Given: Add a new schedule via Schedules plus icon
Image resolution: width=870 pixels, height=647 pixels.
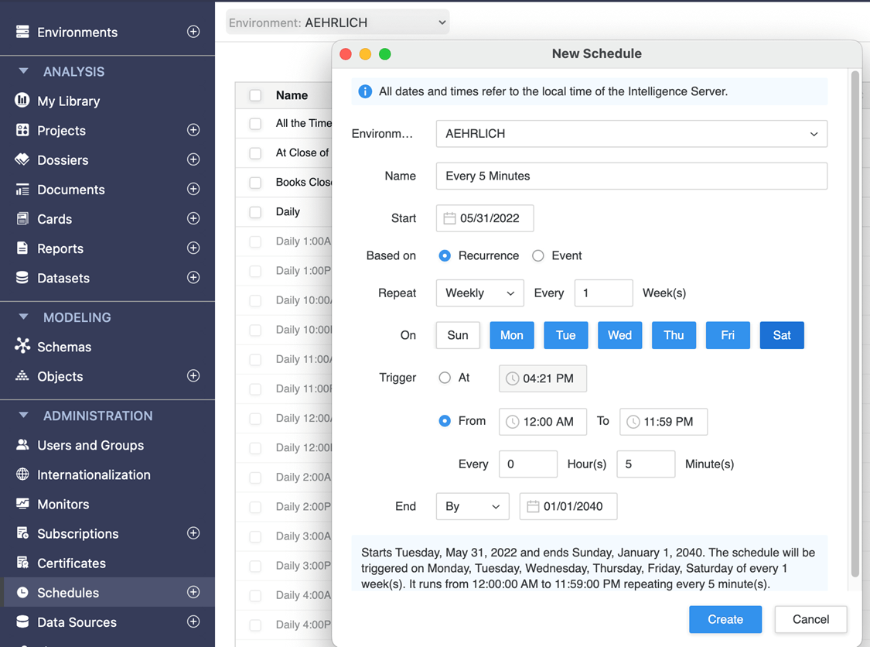Looking at the screenshot, I should (x=193, y=592).
